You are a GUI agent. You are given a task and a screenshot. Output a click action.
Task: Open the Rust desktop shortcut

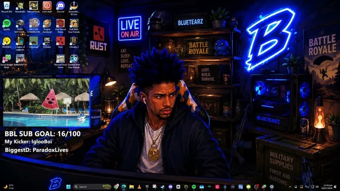pyautogui.click(x=60, y=43)
